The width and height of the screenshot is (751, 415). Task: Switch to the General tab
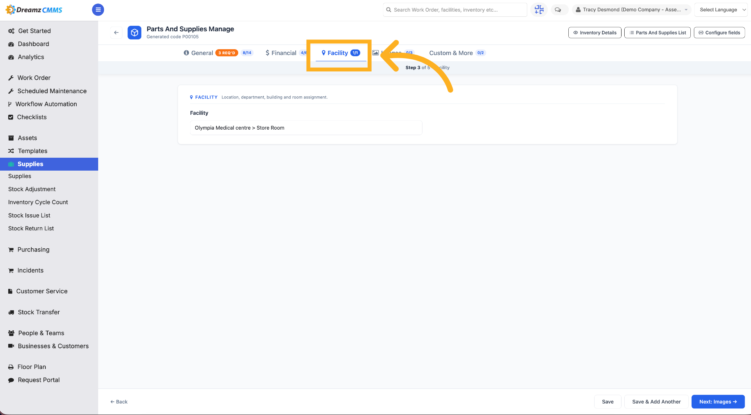[x=218, y=53]
